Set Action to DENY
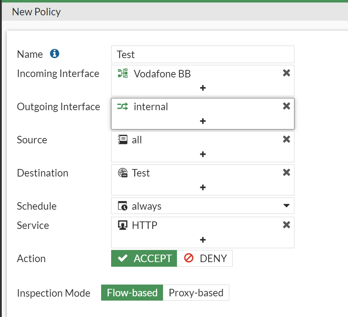This screenshot has height=317, width=348. pyautogui.click(x=205, y=259)
